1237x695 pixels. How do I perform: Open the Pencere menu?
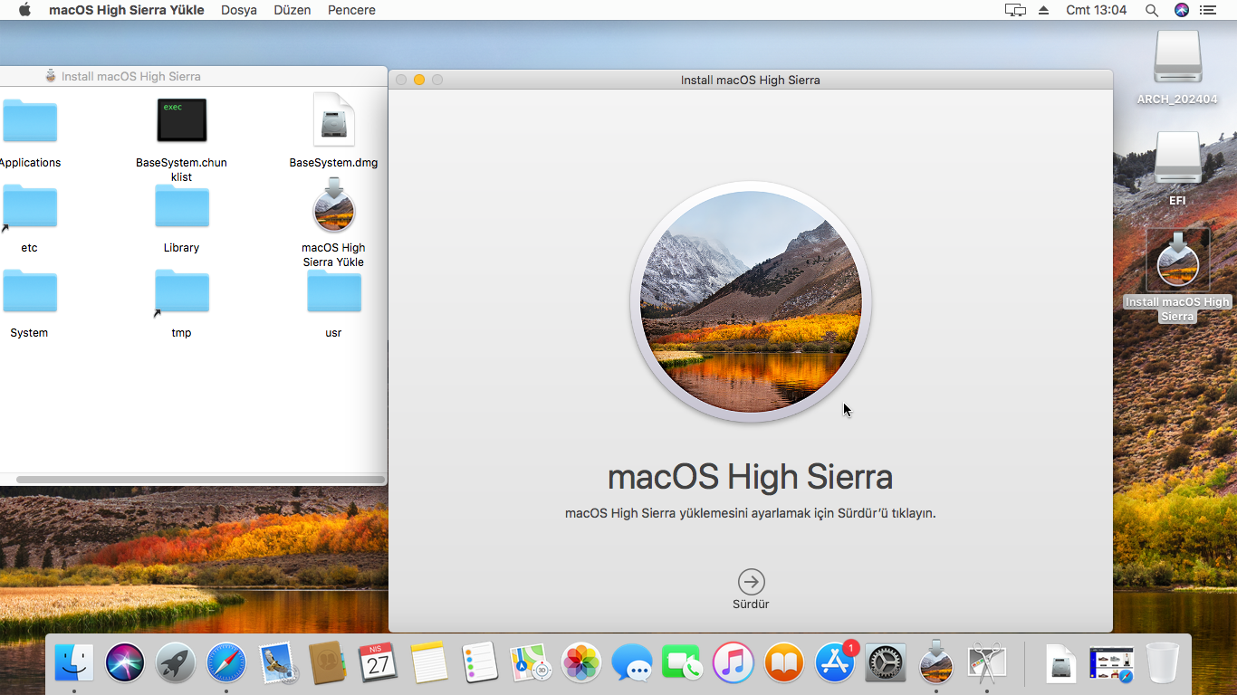click(351, 10)
